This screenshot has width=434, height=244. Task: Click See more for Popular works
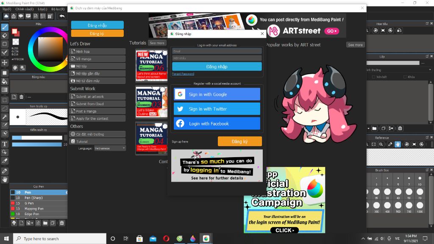point(355,45)
